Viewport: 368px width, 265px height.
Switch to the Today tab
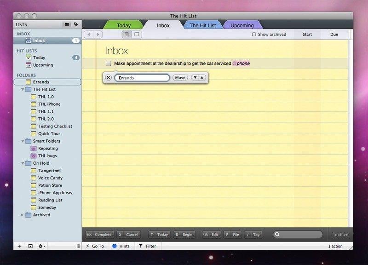pyautogui.click(x=123, y=25)
